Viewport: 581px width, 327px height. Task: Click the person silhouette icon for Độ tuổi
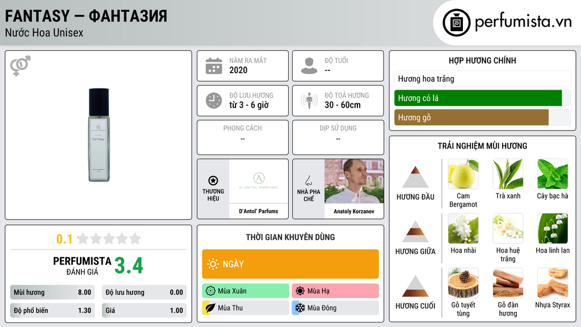point(309,66)
